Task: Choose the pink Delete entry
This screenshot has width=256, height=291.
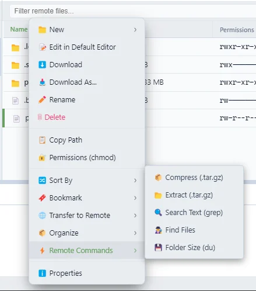Action: point(87,117)
